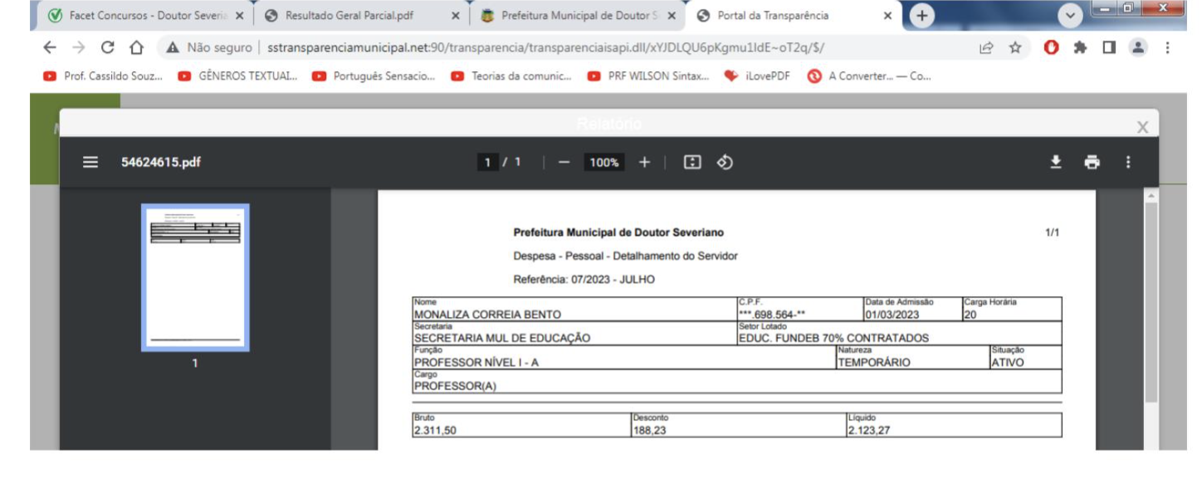
Task: Select page 1 thumbnail in sidebar
Action: [195, 278]
